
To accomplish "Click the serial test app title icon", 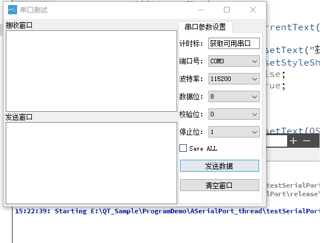I will point(13,10).
